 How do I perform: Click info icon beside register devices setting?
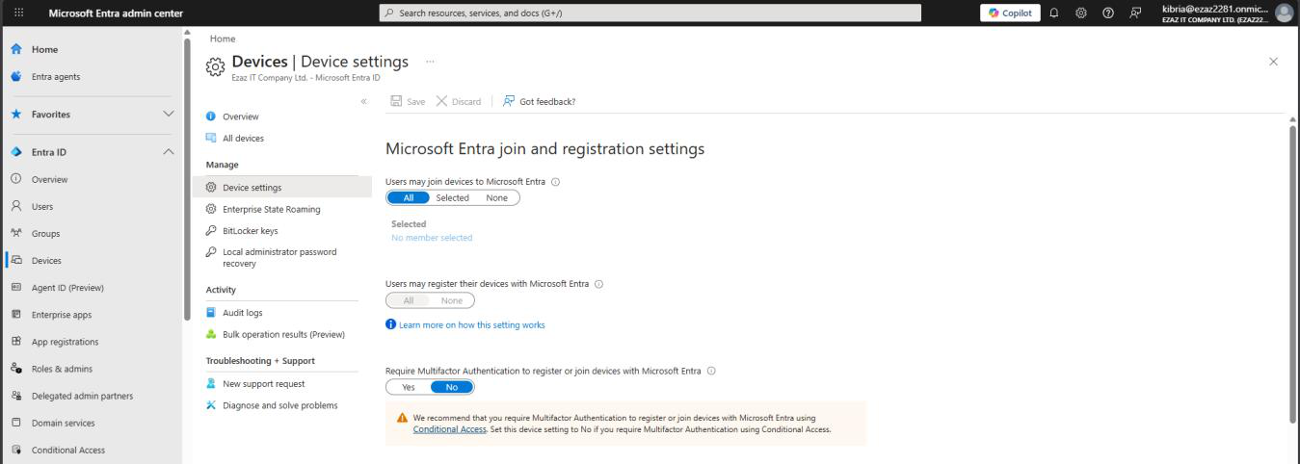[x=598, y=284]
